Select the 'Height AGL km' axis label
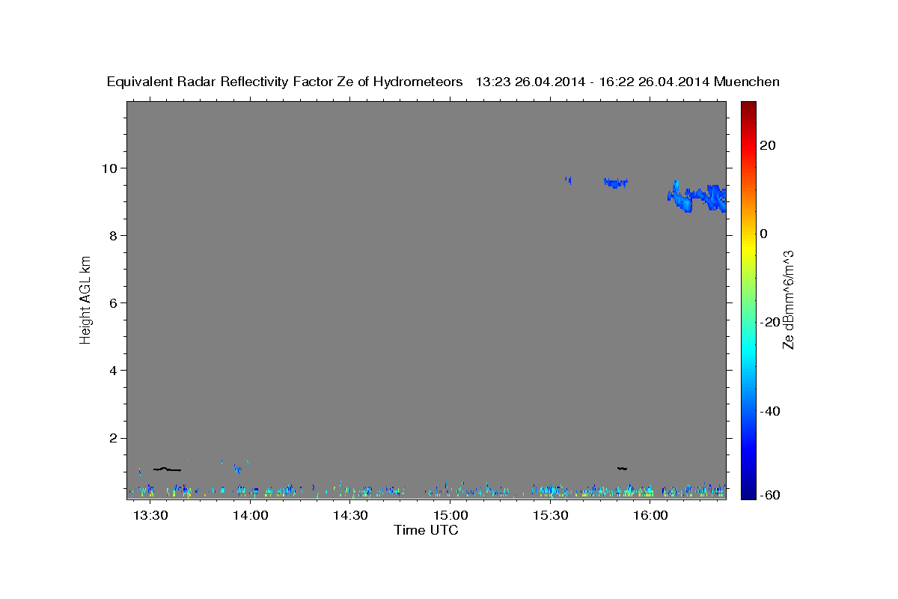This screenshot has width=898, height=599. pos(86,299)
